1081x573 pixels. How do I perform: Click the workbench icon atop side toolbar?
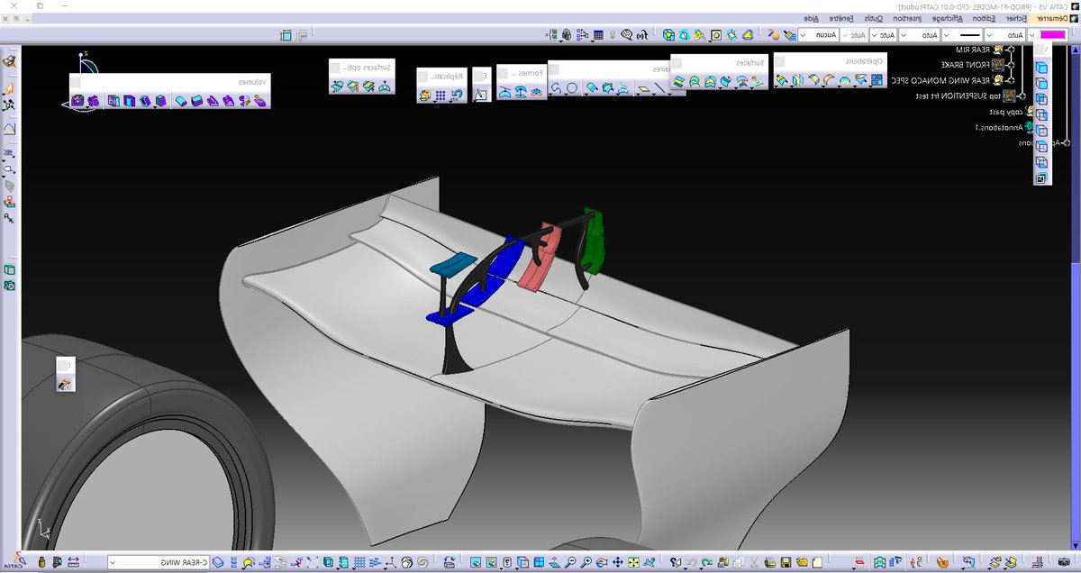pyautogui.click(x=10, y=61)
